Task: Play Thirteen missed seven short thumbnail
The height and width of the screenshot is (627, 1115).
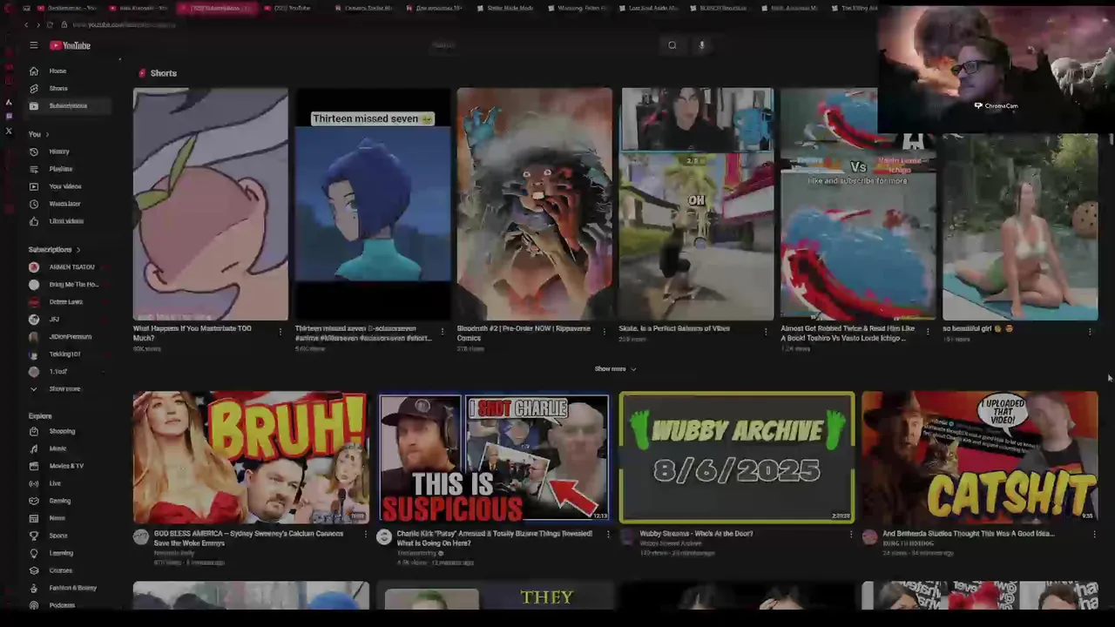Action: tap(373, 204)
